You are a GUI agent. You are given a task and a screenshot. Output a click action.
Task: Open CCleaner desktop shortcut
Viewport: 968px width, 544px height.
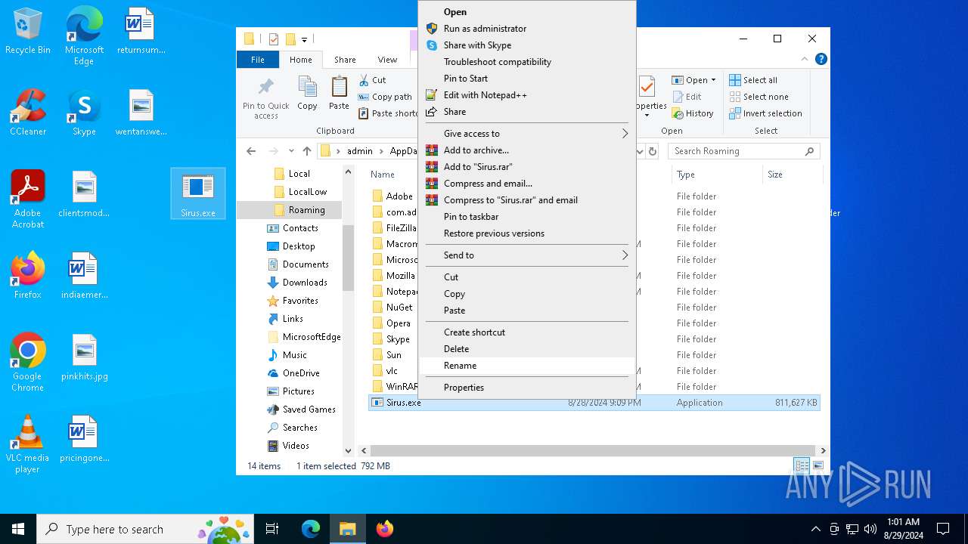pos(28,113)
